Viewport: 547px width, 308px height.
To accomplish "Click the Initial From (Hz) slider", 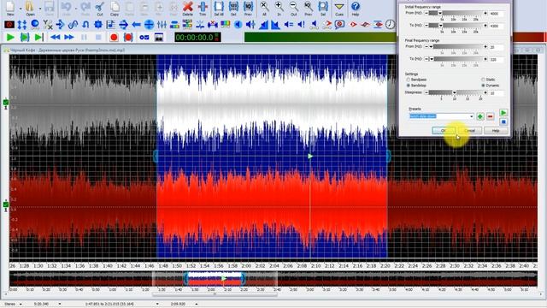I will click(x=456, y=13).
